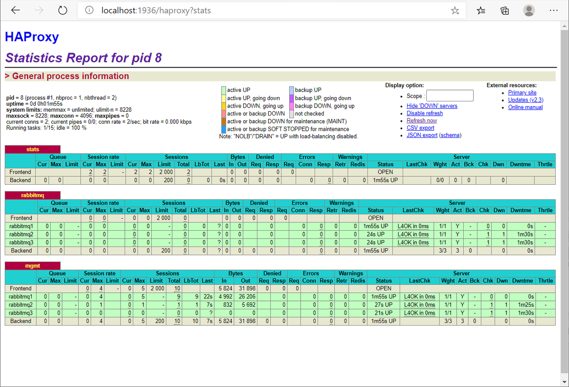Open the collections icon
Image resolution: width=569 pixels, height=387 pixels.
tap(505, 10)
